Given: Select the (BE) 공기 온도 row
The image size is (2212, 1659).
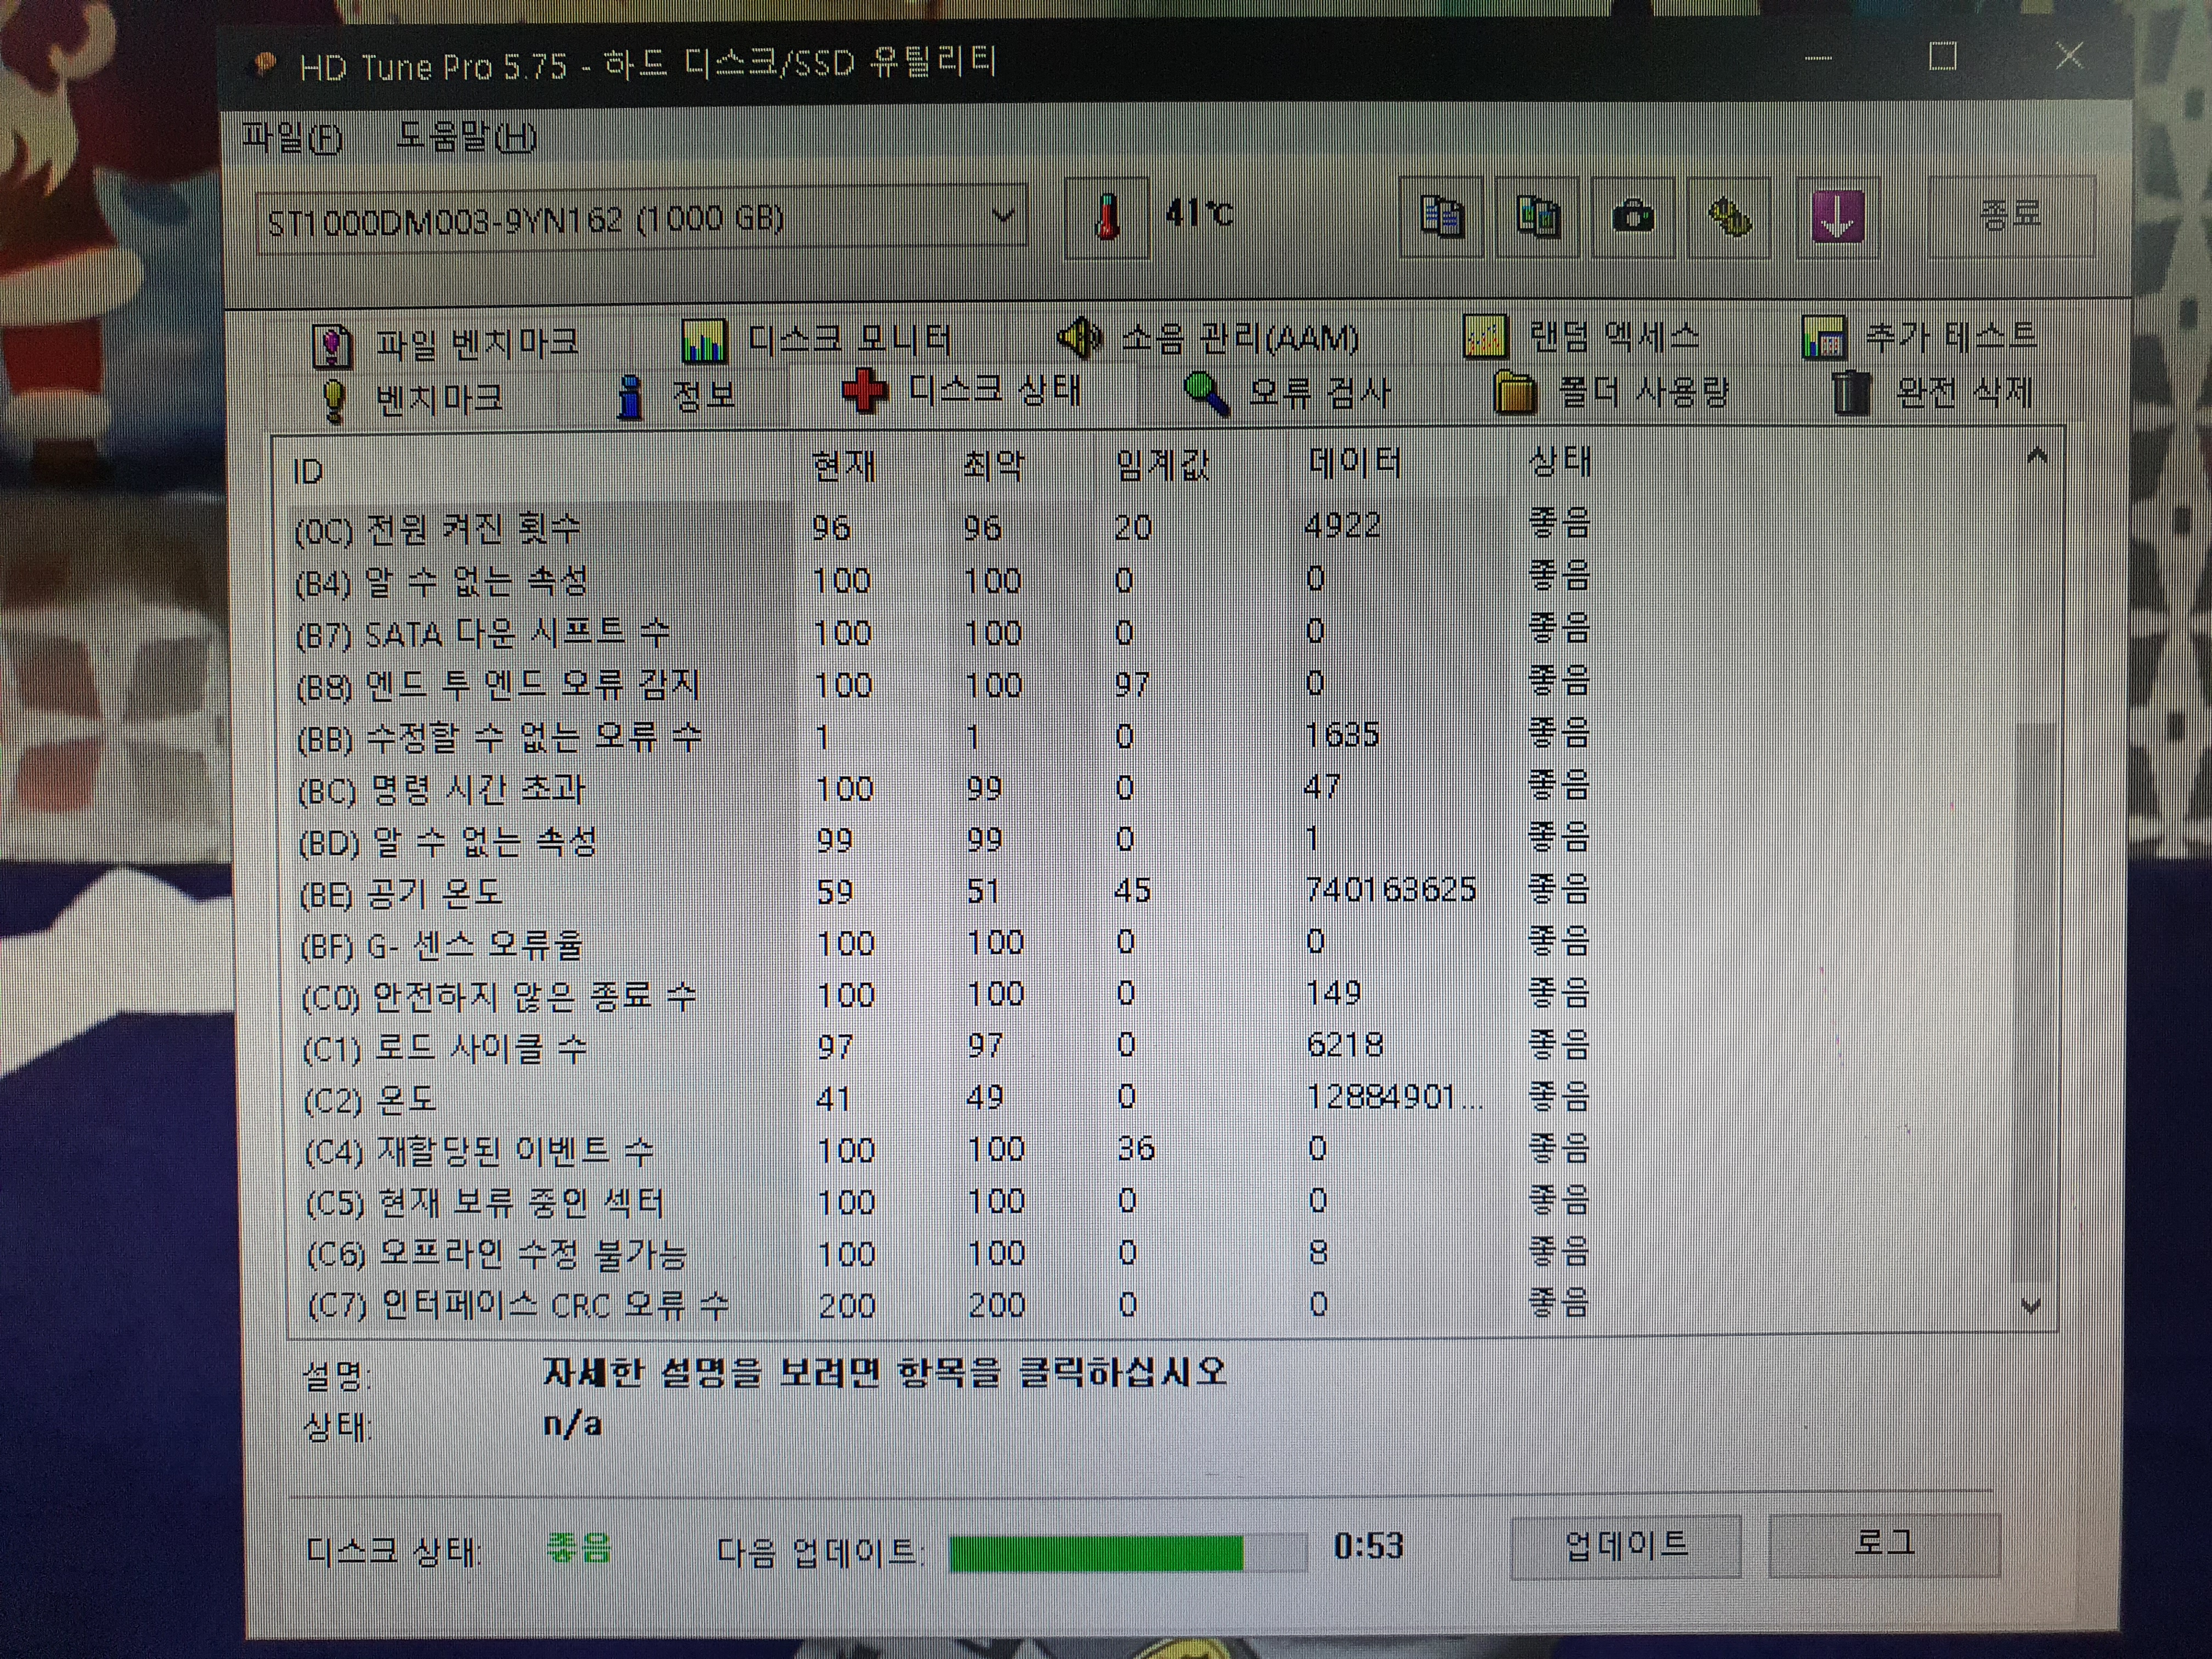Looking at the screenshot, I should [1150, 892].
